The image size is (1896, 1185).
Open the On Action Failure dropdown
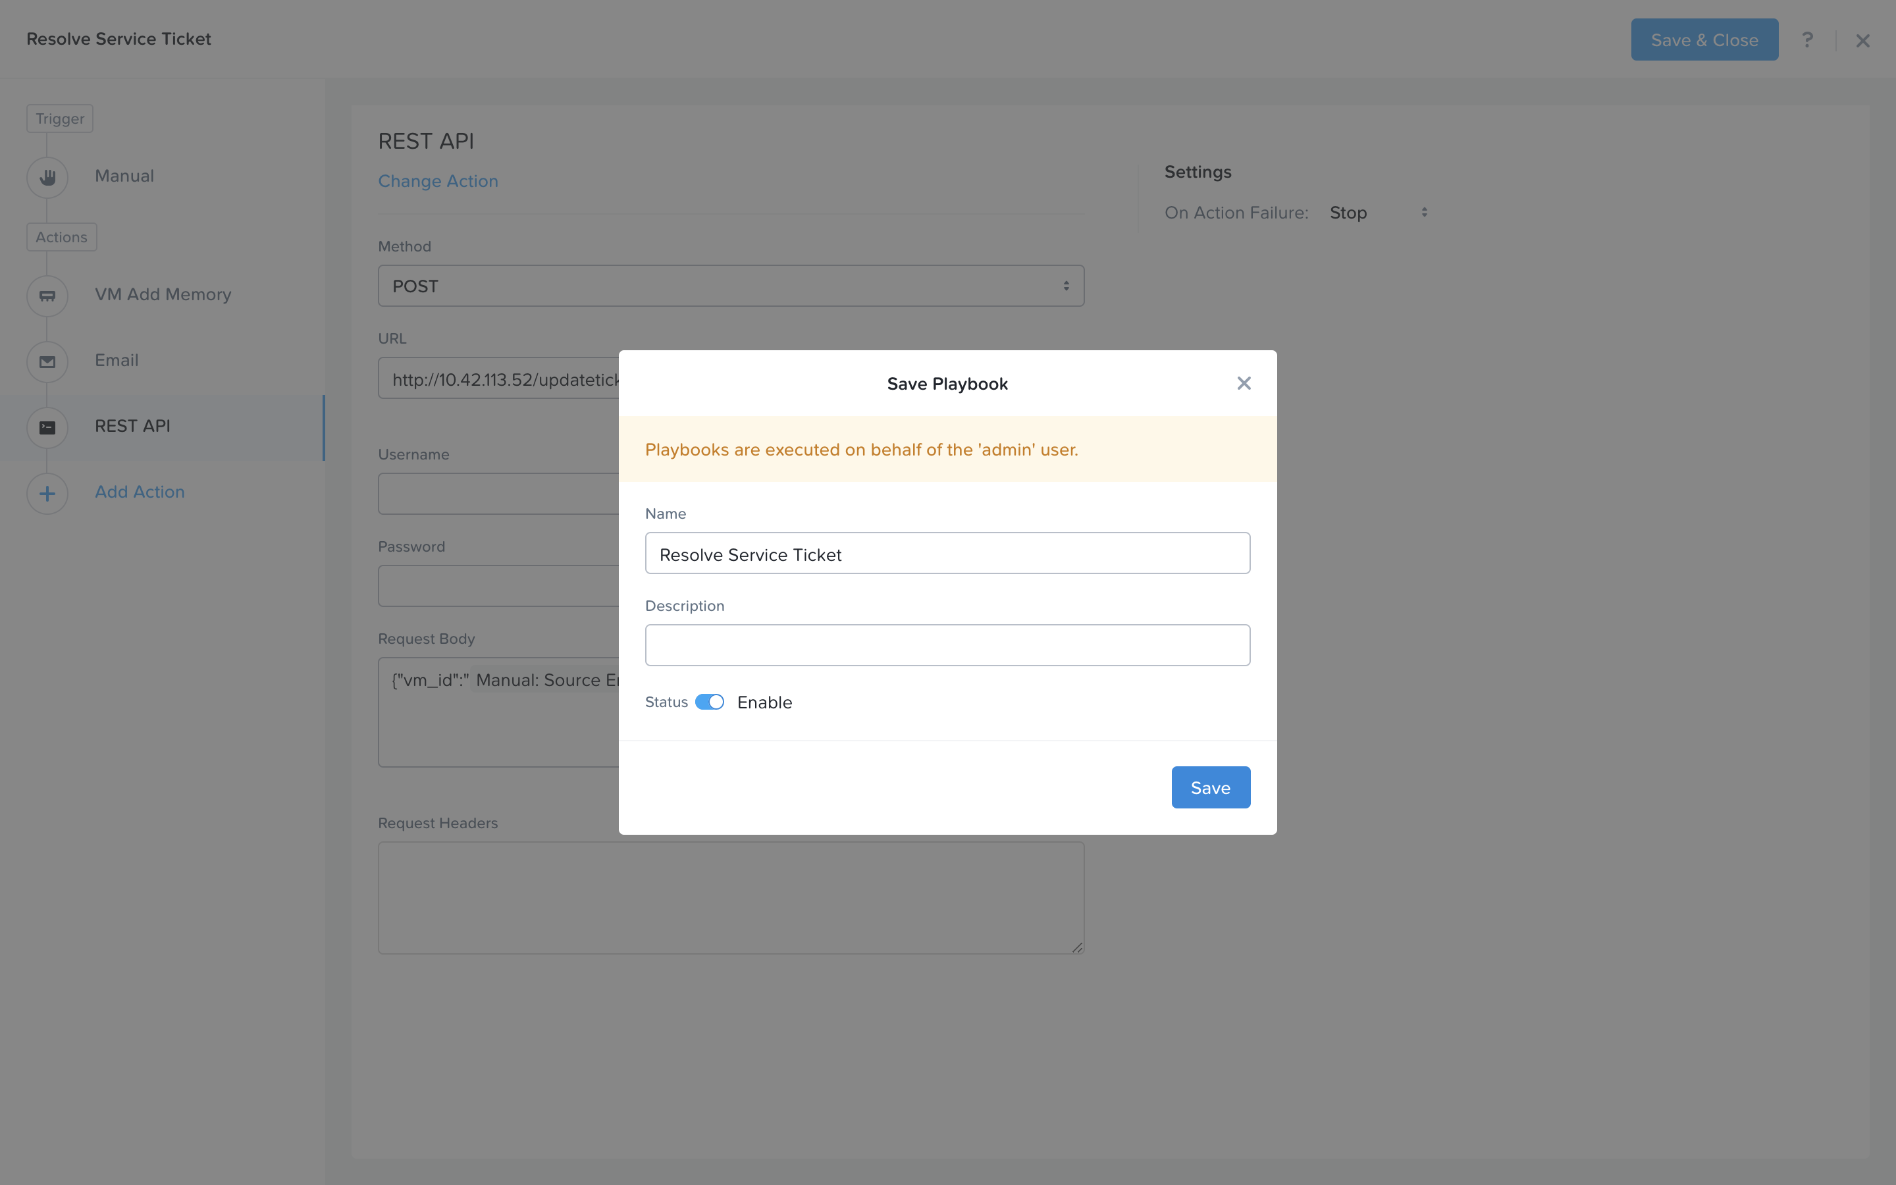1378,213
